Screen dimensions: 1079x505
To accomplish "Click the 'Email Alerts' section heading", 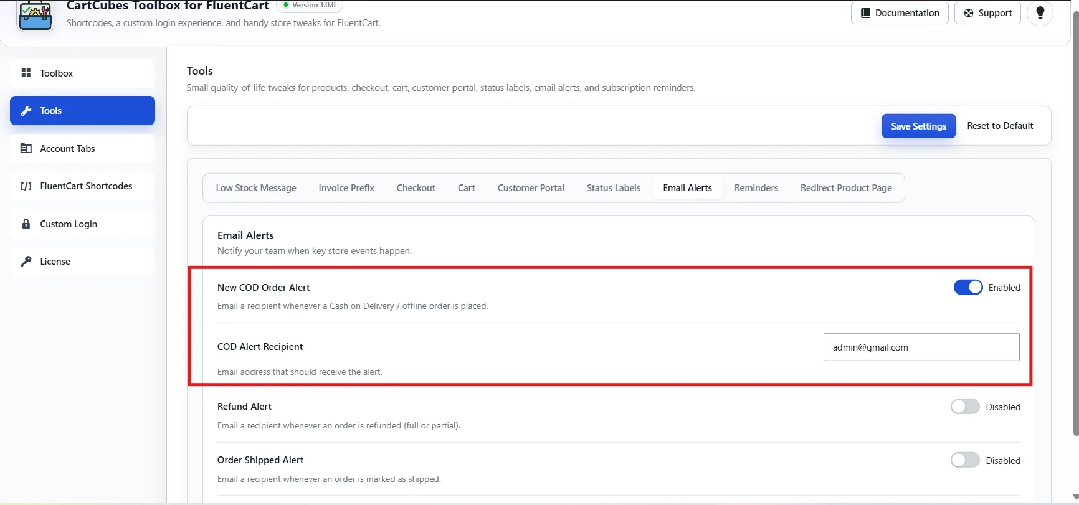I will click(x=245, y=235).
